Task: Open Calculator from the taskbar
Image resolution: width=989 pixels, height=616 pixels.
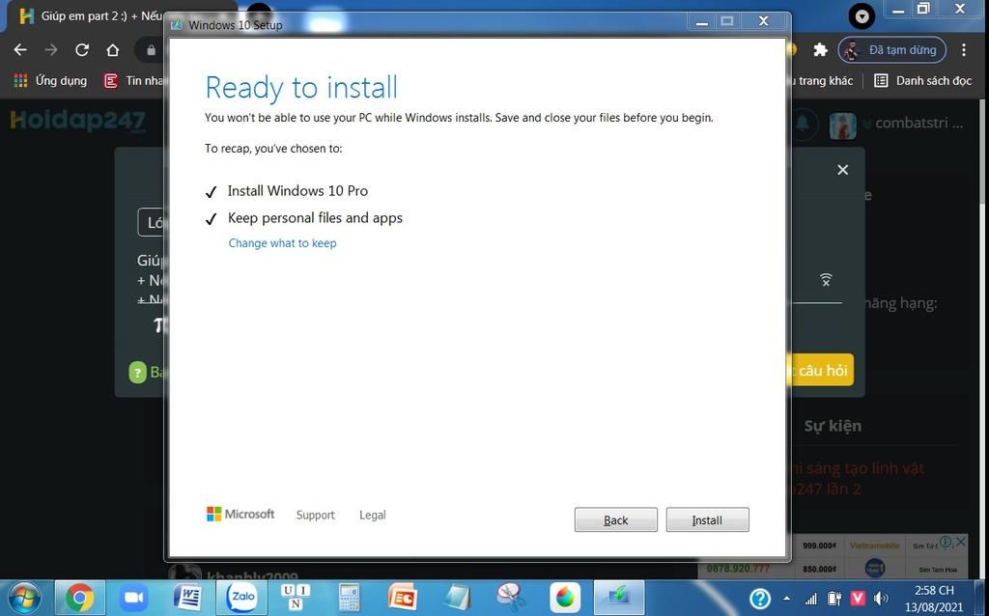Action: pyautogui.click(x=349, y=598)
